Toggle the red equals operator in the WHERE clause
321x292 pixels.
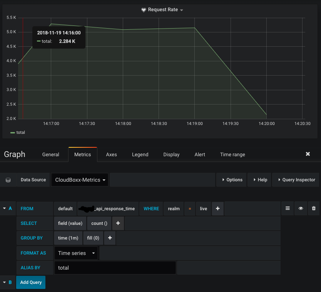[190, 208]
